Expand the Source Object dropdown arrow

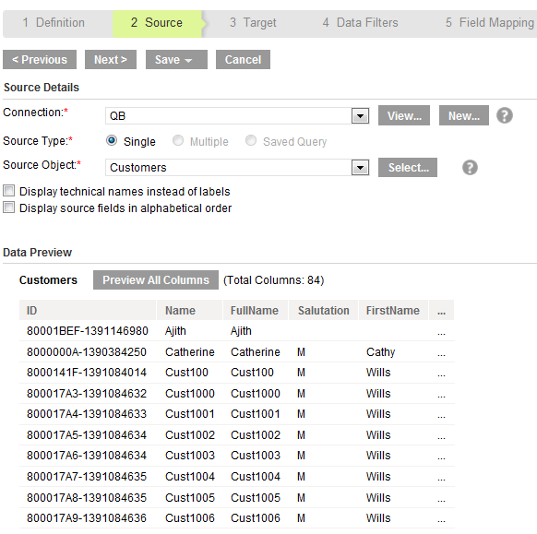coord(360,167)
